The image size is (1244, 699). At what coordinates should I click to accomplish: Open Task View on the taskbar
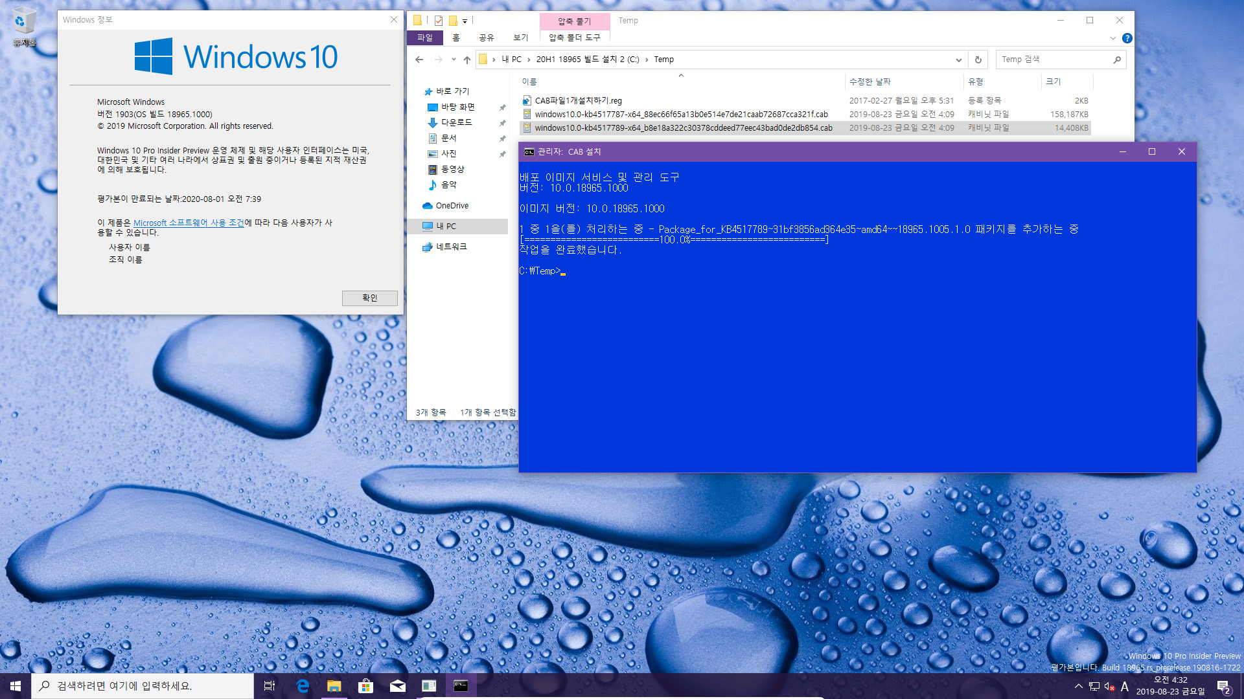[270, 686]
